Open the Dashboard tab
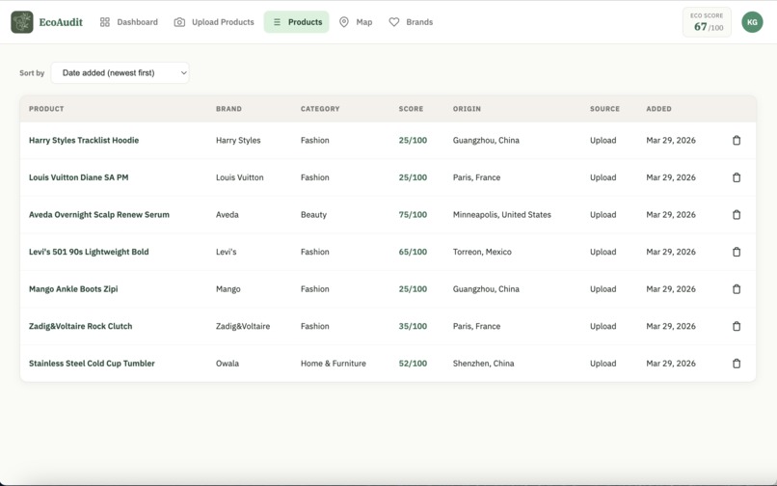 click(x=129, y=22)
